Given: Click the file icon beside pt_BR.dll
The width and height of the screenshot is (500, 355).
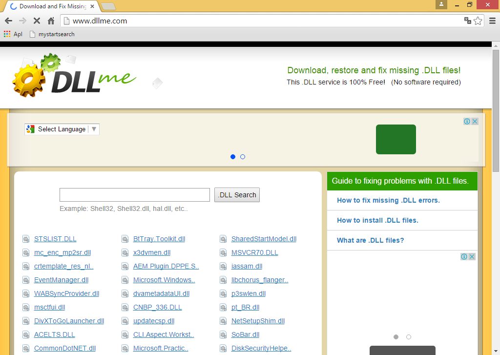Looking at the screenshot, I should pyautogui.click(x=223, y=308).
